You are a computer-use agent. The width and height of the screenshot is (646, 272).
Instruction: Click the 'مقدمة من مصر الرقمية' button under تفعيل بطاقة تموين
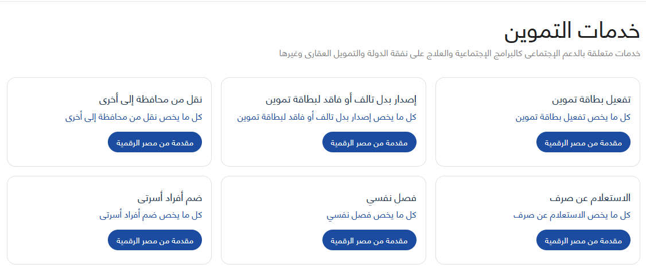pyautogui.click(x=583, y=142)
